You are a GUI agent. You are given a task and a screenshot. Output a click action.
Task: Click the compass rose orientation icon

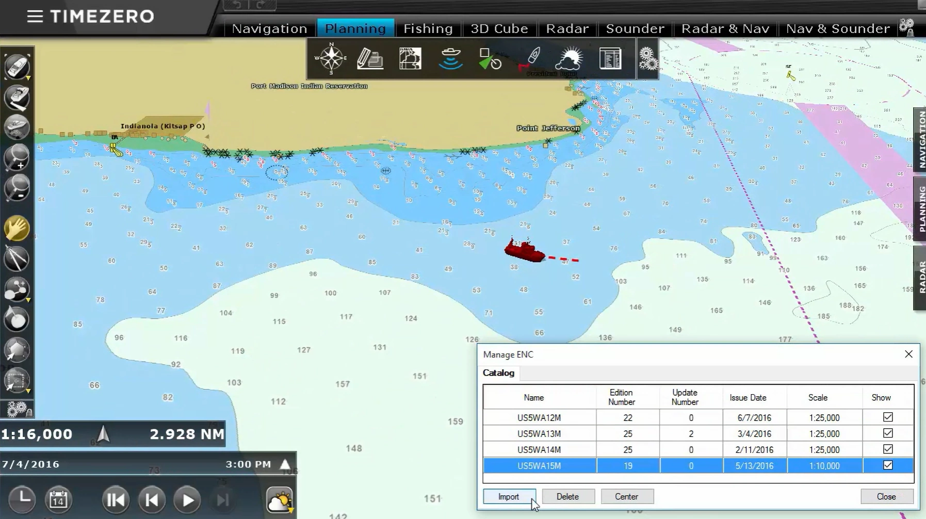pyautogui.click(x=331, y=58)
